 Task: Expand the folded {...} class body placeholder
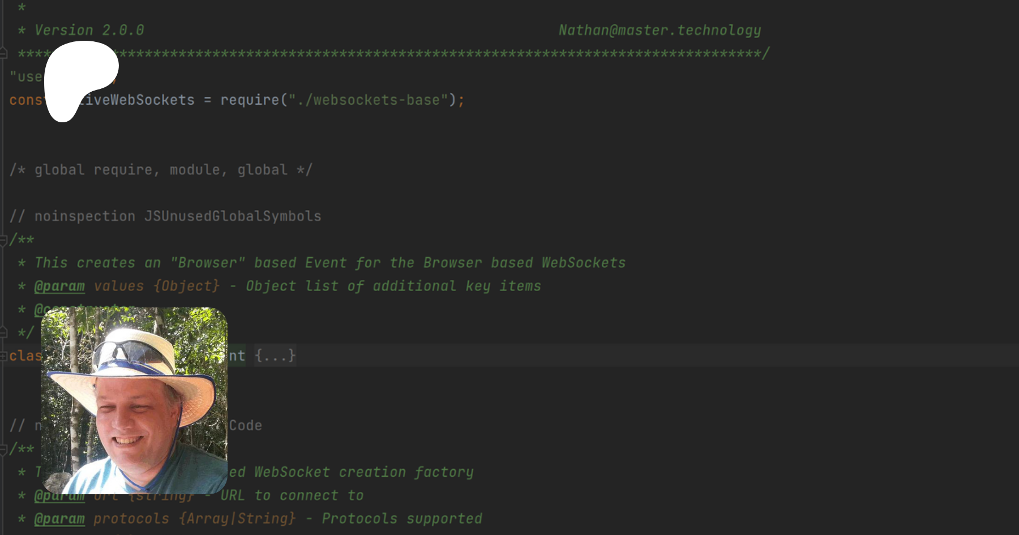(275, 356)
